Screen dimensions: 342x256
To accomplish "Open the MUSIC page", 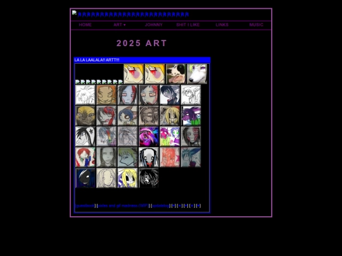I will pyautogui.click(x=256, y=25).
